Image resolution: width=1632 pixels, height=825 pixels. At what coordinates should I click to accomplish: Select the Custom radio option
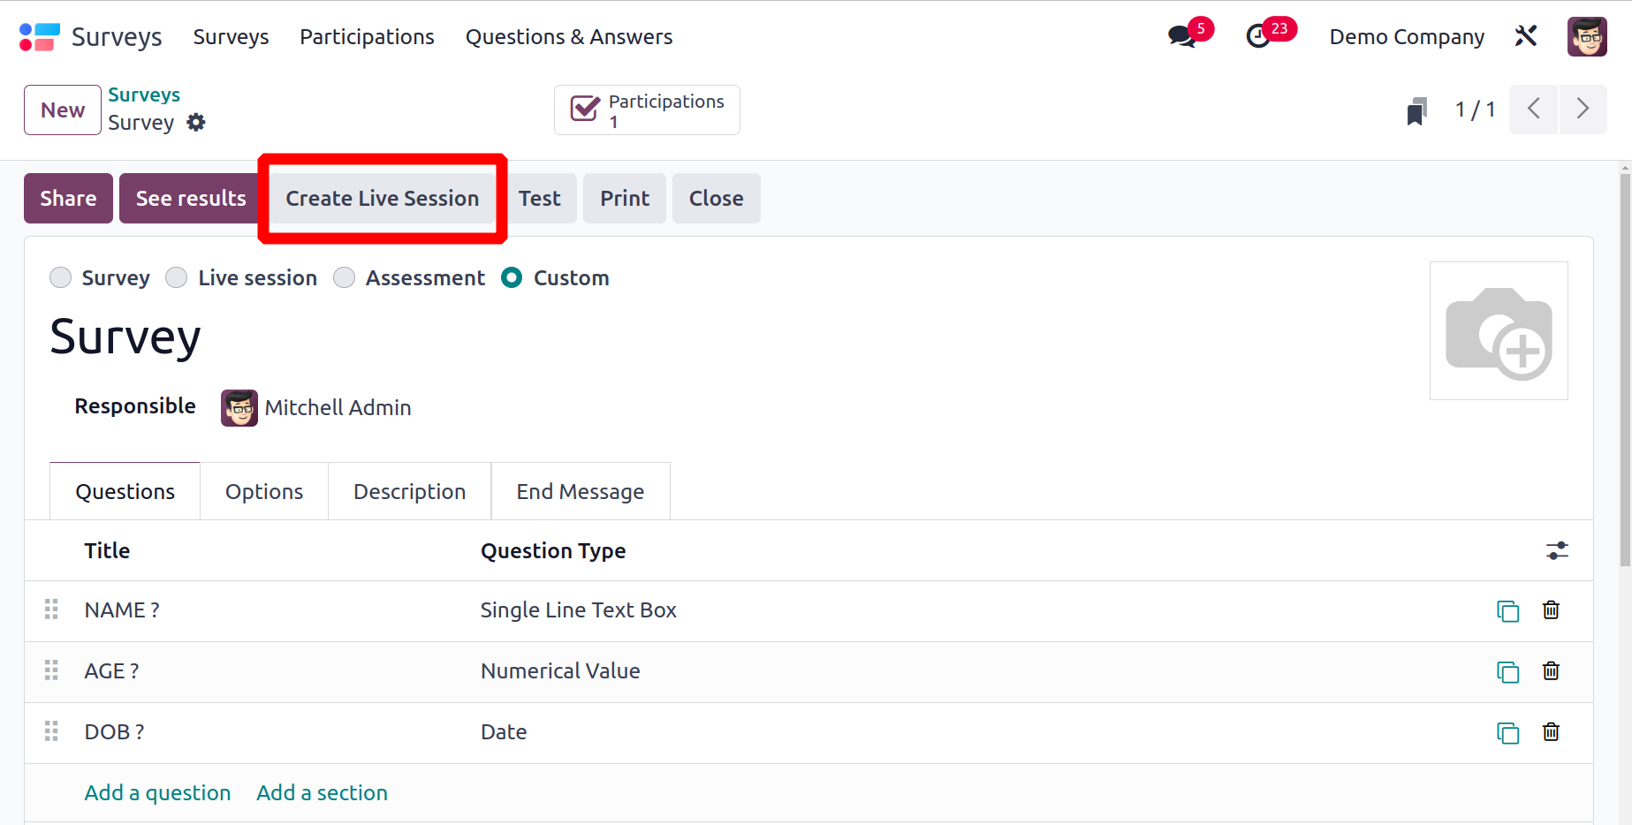[x=512, y=277]
